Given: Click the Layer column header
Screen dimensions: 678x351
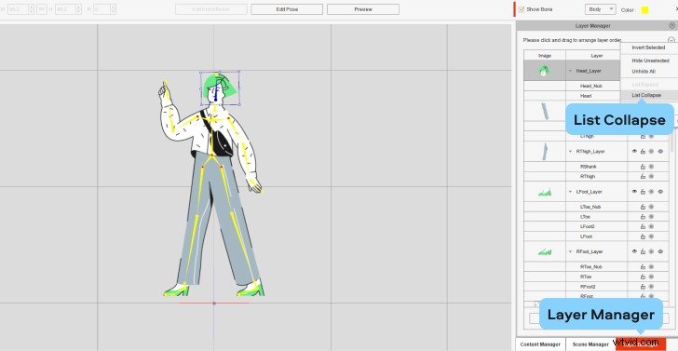Looking at the screenshot, I should click(x=597, y=55).
